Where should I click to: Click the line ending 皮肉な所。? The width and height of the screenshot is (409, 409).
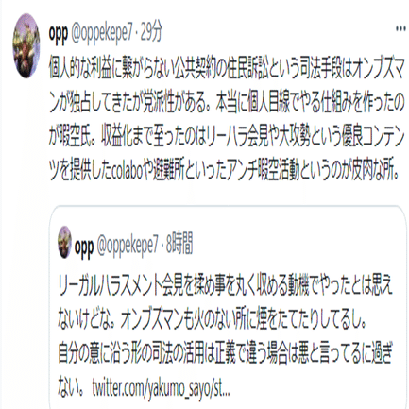225,172
